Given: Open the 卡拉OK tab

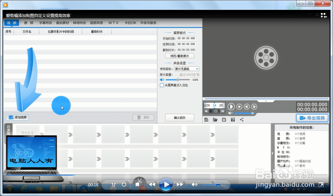Looking at the screenshot, I should point(131,23).
